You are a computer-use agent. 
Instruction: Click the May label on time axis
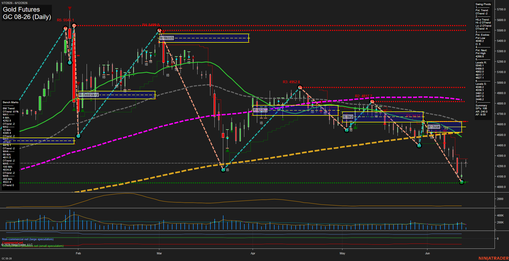[x=342, y=253]
